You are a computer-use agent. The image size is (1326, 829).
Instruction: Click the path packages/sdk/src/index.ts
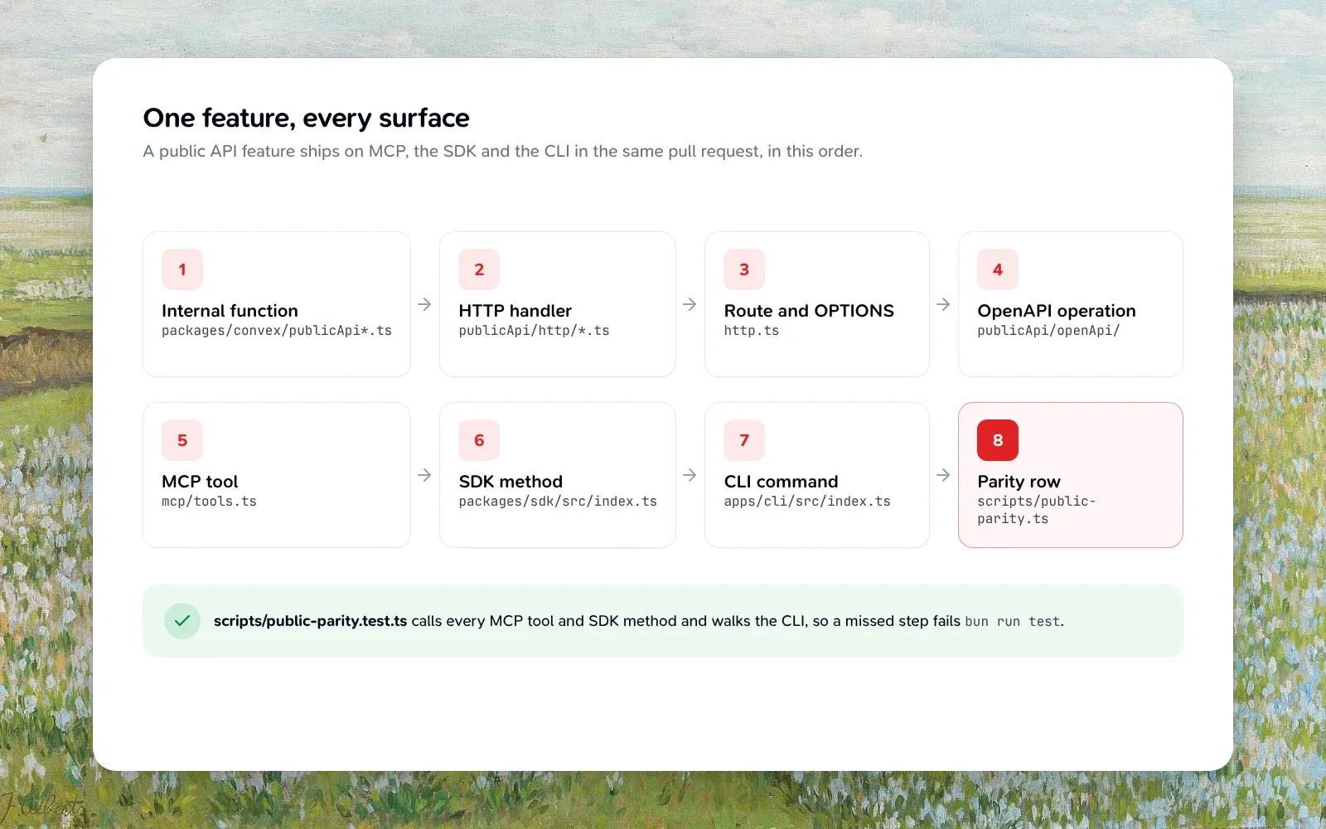pyautogui.click(x=558, y=502)
